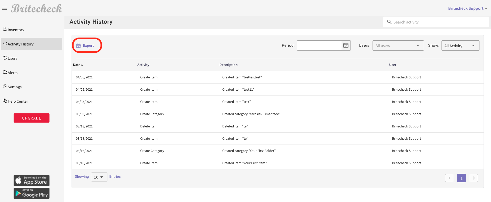Click the red UPGRADE button
Screen dimensions: 491x202
(32, 118)
